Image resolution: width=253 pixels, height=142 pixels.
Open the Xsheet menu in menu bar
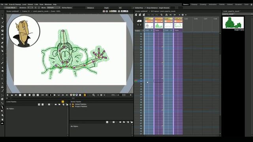point(30,4)
